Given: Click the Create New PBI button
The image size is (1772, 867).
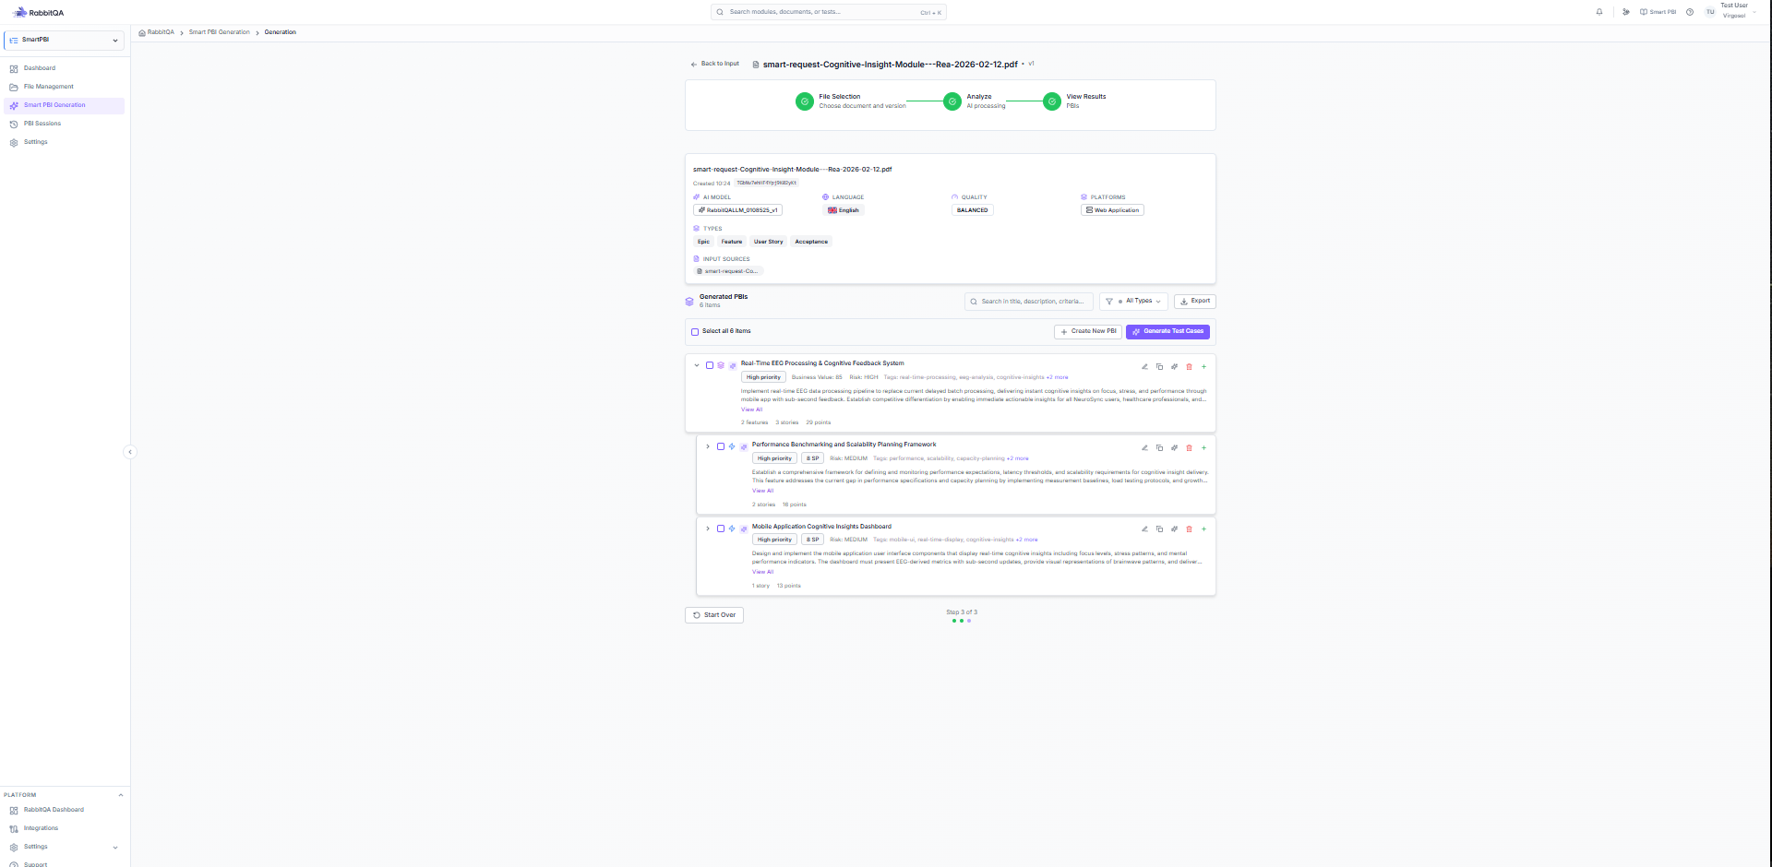Looking at the screenshot, I should pyautogui.click(x=1088, y=331).
